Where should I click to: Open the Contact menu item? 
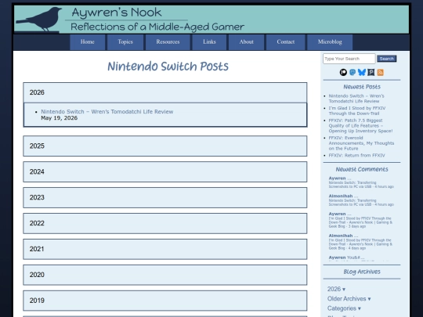(286, 42)
